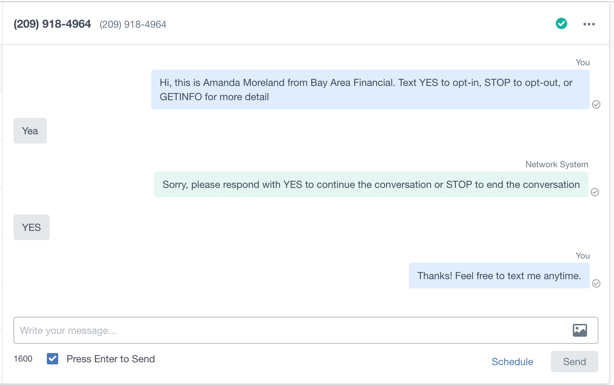614x385 pixels.
Task: Click delivery status icon beside Thanks message
Action: pos(596,283)
